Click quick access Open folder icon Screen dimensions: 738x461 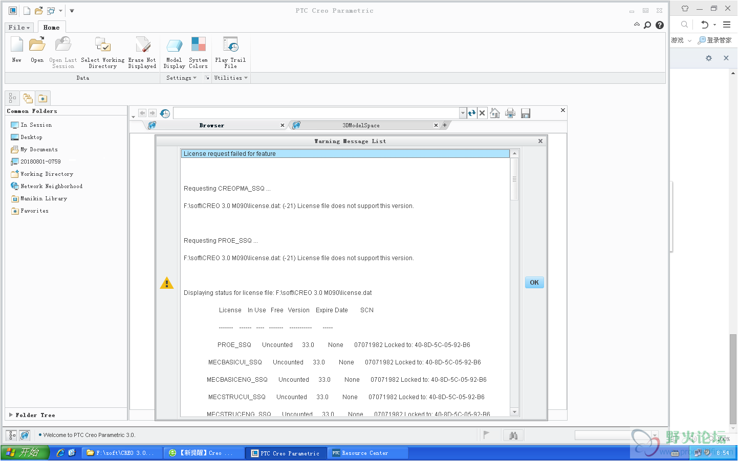38,10
